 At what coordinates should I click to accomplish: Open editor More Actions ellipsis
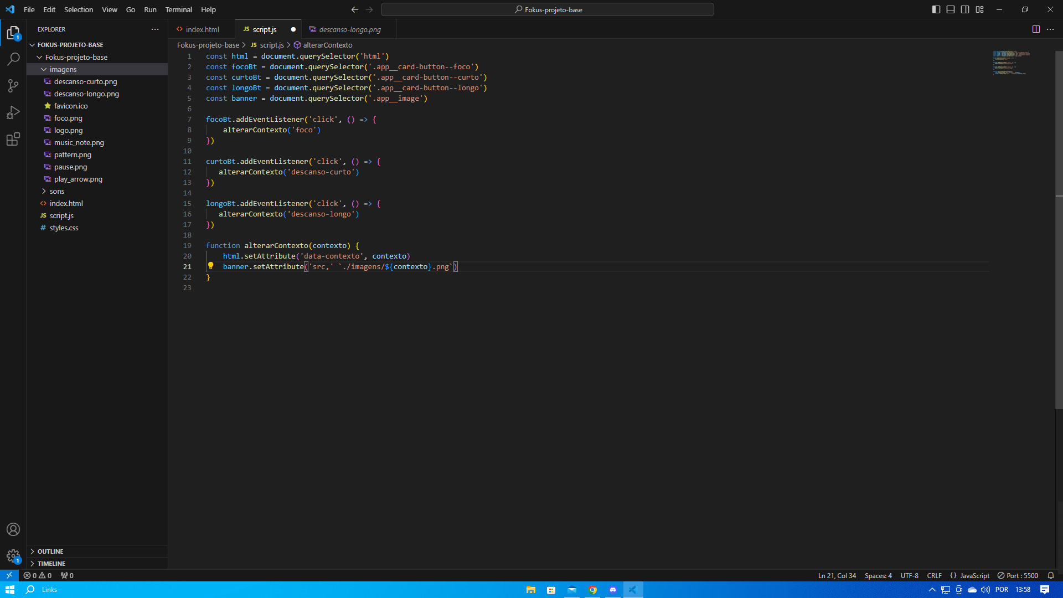(1050, 29)
